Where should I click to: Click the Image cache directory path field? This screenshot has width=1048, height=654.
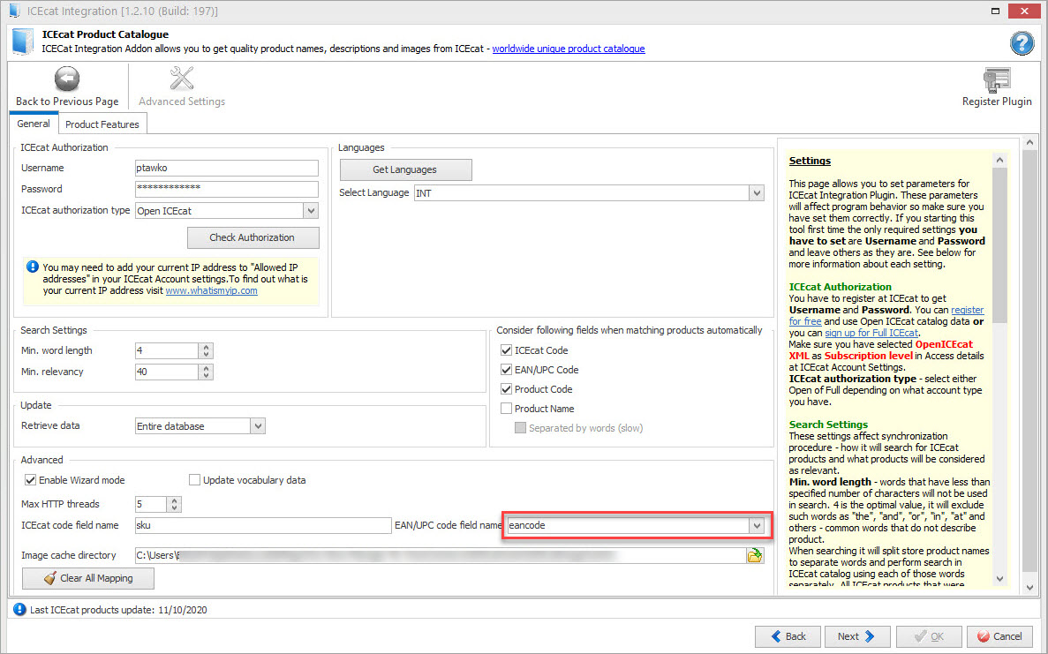(441, 555)
